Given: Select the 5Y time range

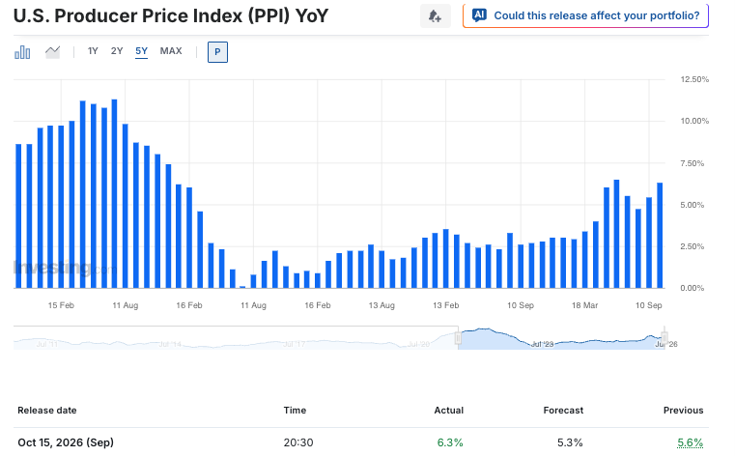Looking at the screenshot, I should 142,51.
